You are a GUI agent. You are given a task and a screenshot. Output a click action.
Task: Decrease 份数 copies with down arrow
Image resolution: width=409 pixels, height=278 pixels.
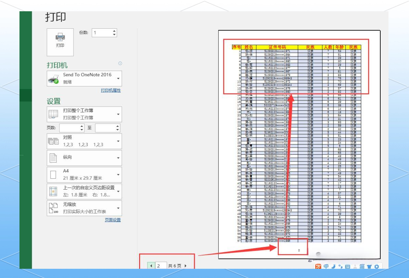pos(114,35)
